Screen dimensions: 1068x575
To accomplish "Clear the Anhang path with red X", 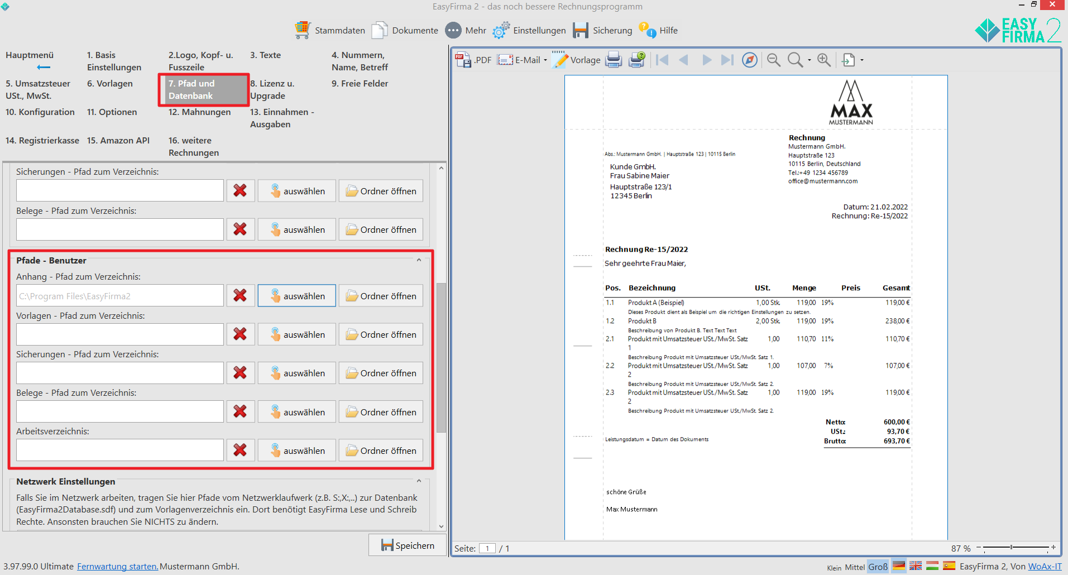I will tap(240, 296).
